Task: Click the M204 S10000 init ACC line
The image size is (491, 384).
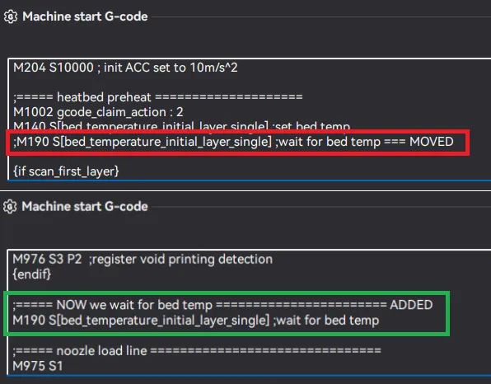Action: point(125,68)
